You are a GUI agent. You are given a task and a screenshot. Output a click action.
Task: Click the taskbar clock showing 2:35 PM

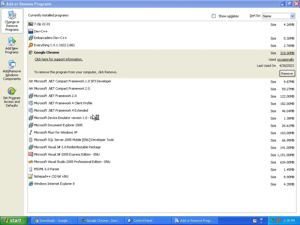[x=289, y=221]
